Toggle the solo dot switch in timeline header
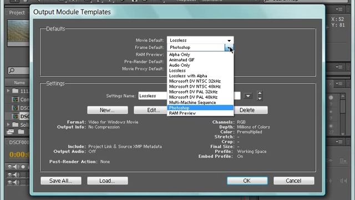The height and width of the screenshot is (200, 355). tap(23, 167)
